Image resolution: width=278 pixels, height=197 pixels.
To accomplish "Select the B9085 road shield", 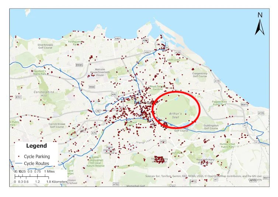I will tap(79, 65).
